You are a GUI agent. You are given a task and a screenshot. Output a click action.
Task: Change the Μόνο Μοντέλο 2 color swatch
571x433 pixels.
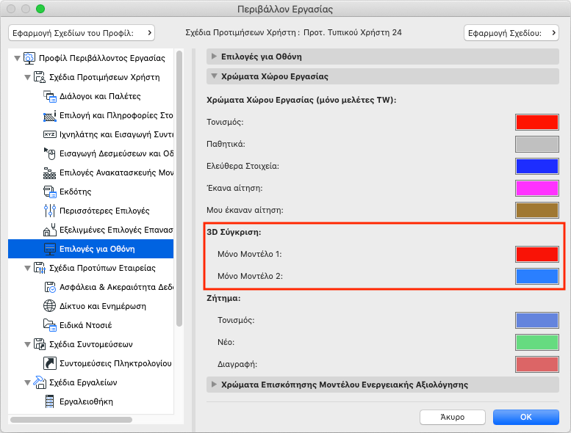click(x=536, y=276)
